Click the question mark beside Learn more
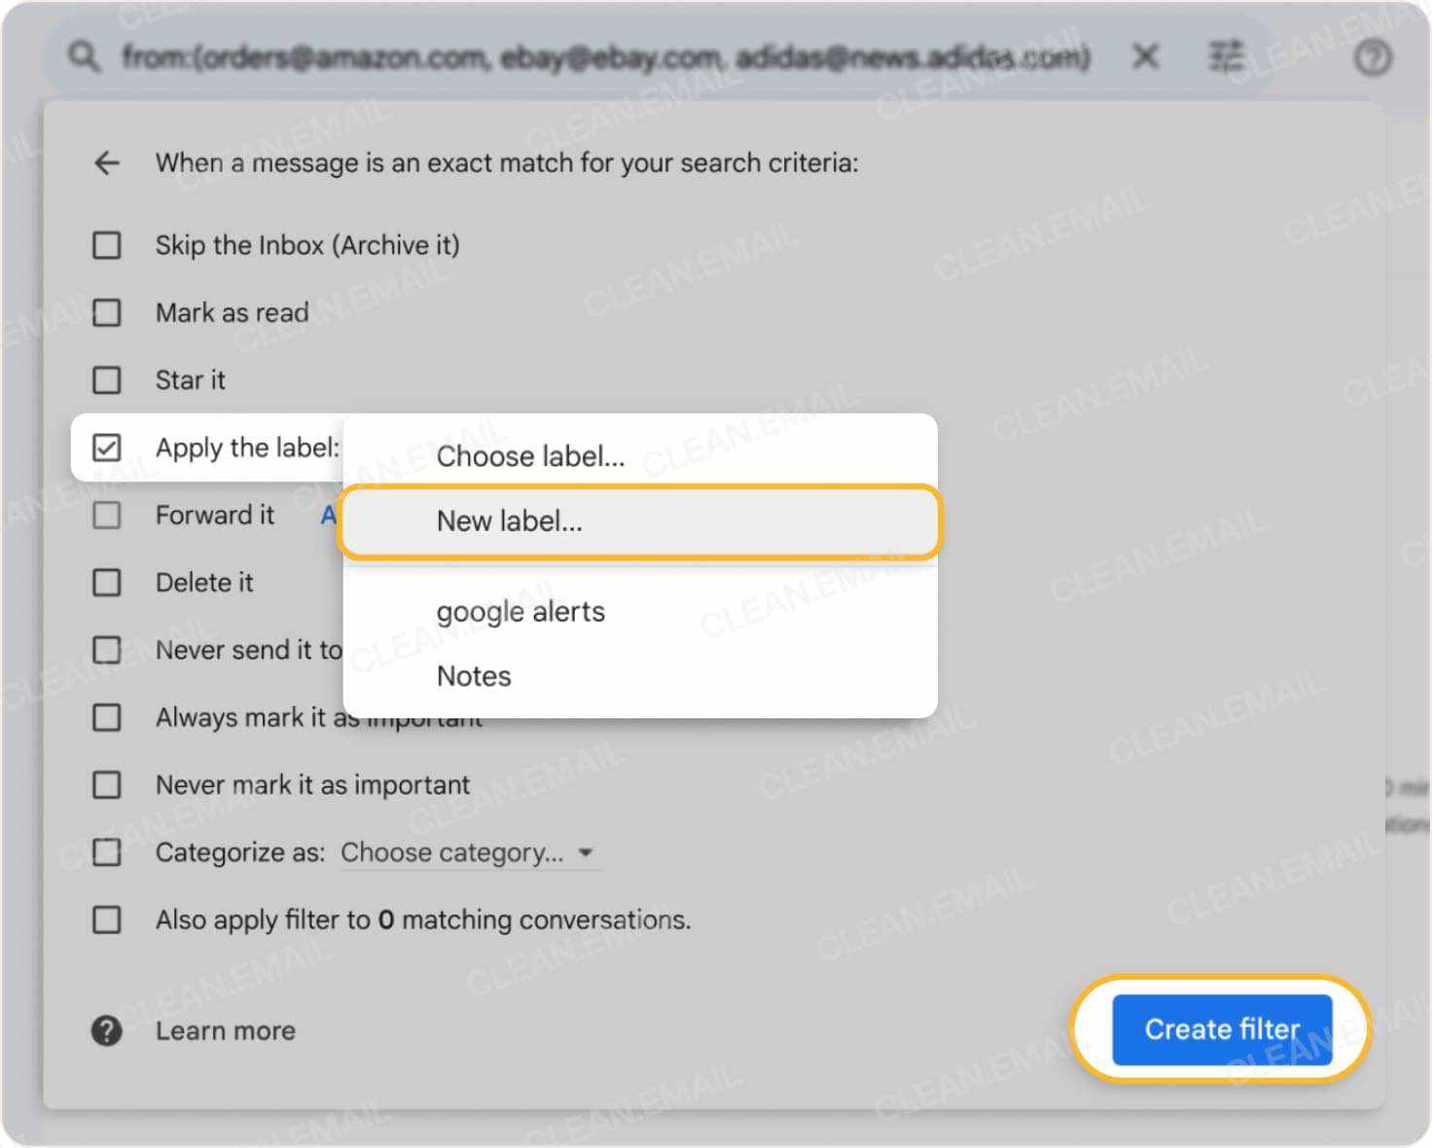This screenshot has height=1148, width=1432. coord(105,1030)
